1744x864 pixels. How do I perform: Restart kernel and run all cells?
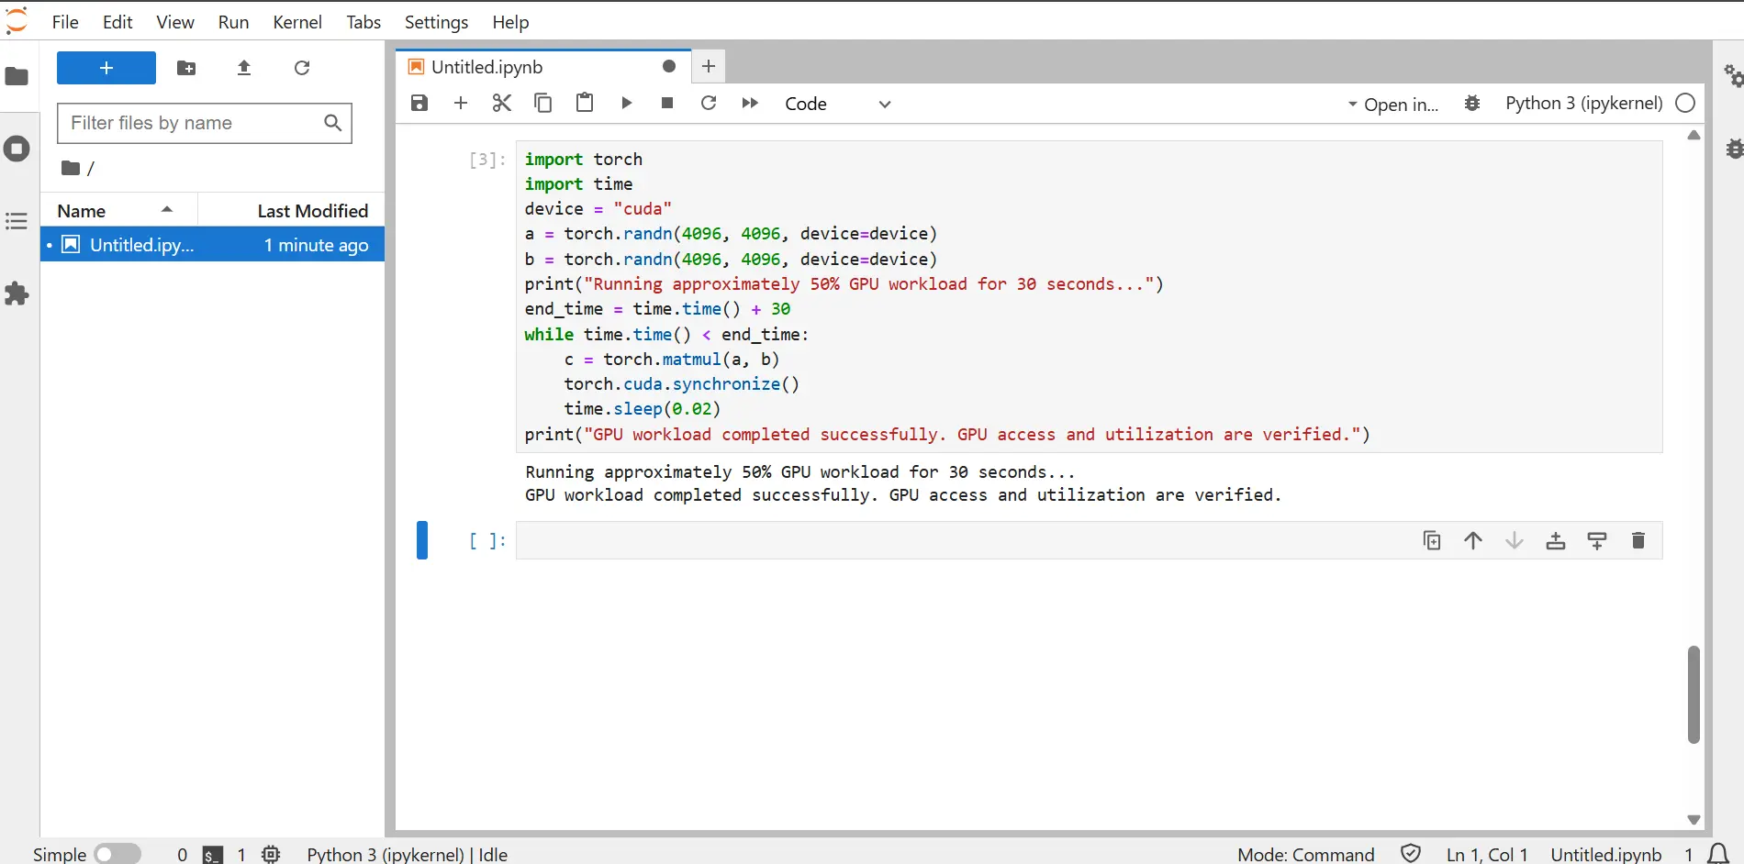pos(750,103)
